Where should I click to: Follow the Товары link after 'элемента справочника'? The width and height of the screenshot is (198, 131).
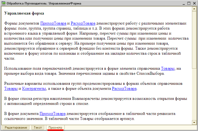[x=168, y=68]
